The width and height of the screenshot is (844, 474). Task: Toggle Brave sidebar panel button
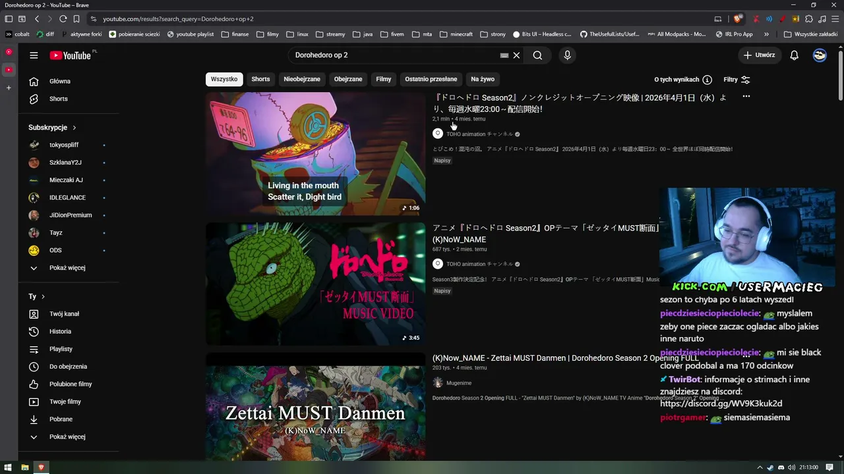9,19
